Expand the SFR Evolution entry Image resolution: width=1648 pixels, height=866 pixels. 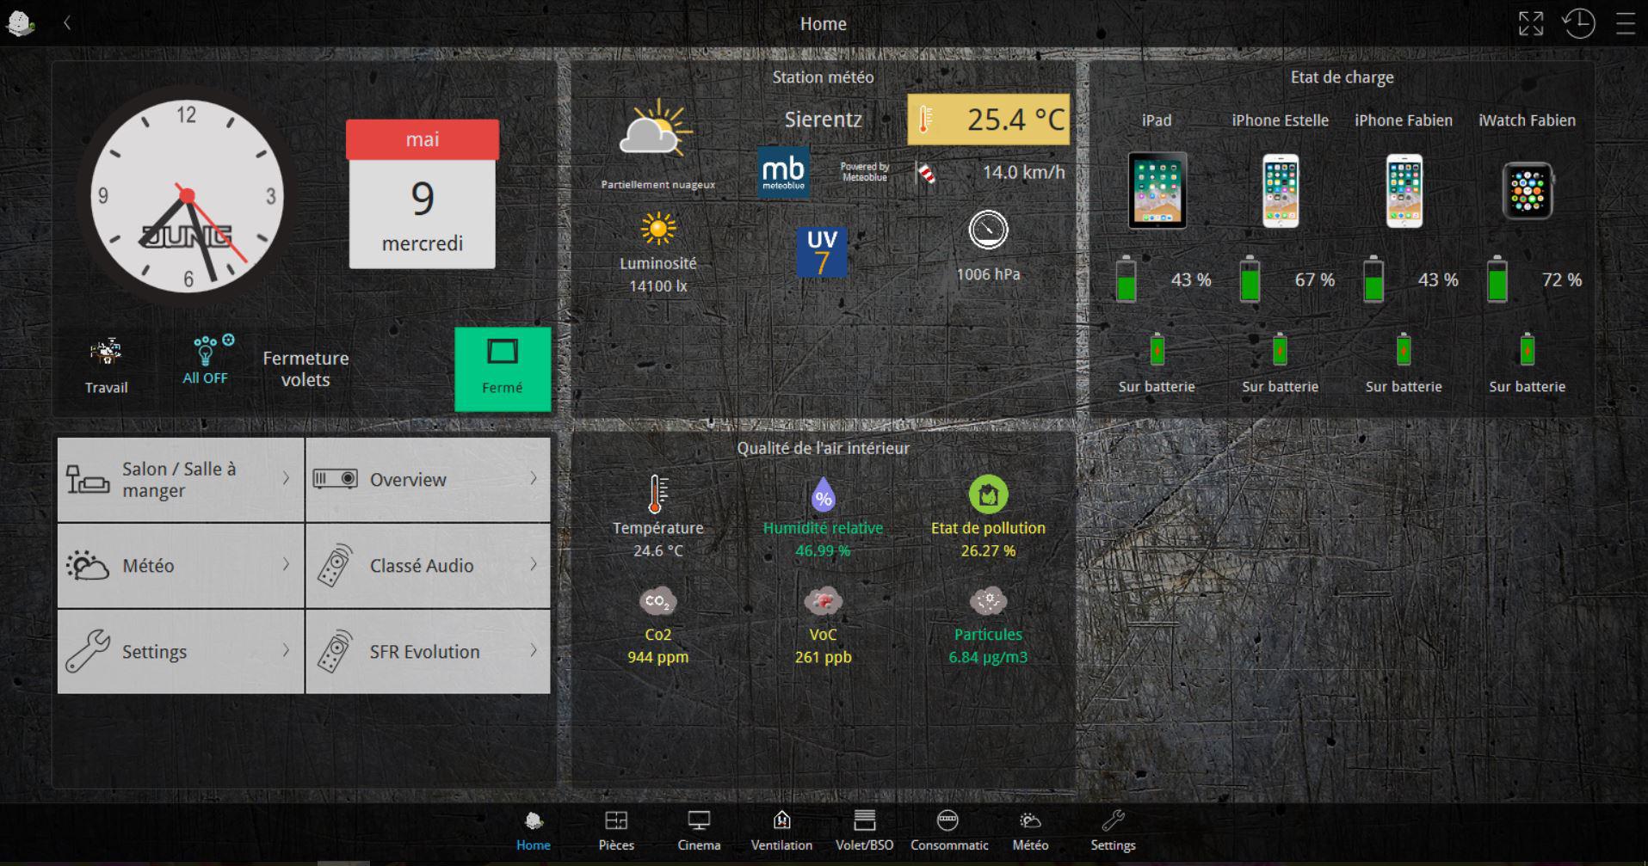click(428, 652)
